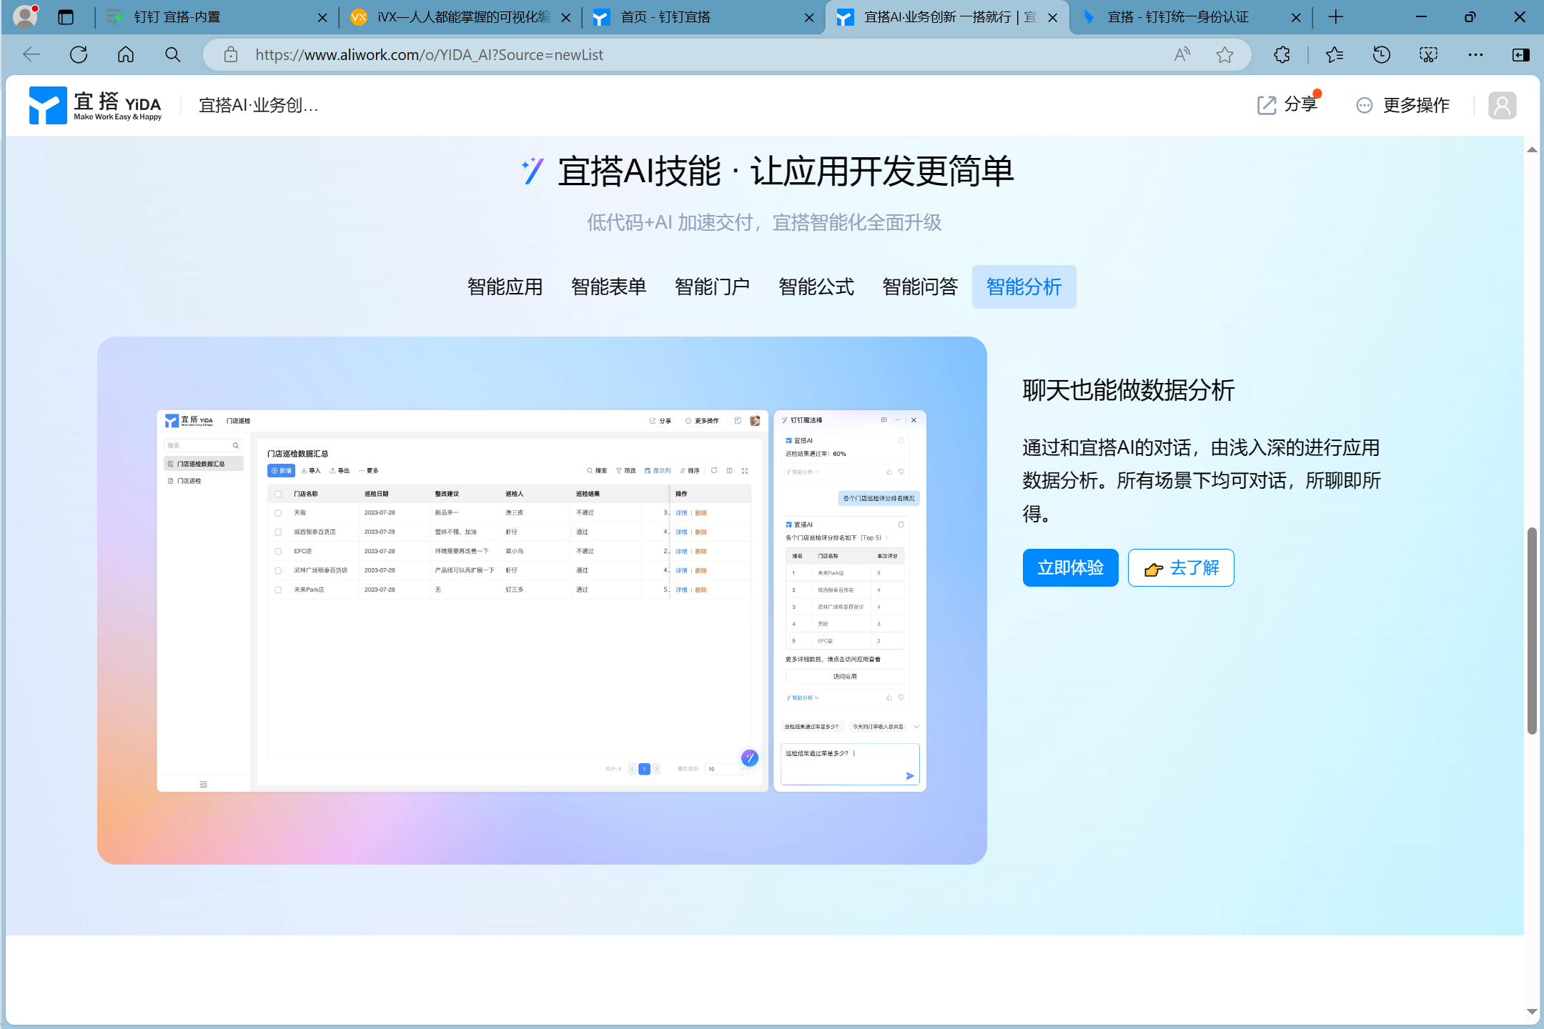Switch to the 智能公式 tab
The image size is (1544, 1029).
pyautogui.click(x=816, y=287)
